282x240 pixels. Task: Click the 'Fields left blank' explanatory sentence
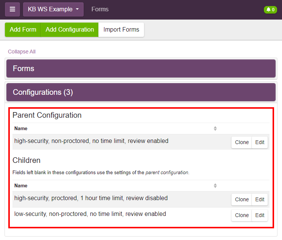101,173
